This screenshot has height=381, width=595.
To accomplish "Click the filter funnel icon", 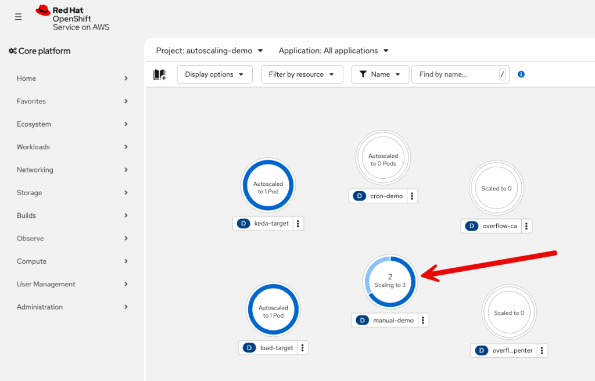I will tap(363, 74).
